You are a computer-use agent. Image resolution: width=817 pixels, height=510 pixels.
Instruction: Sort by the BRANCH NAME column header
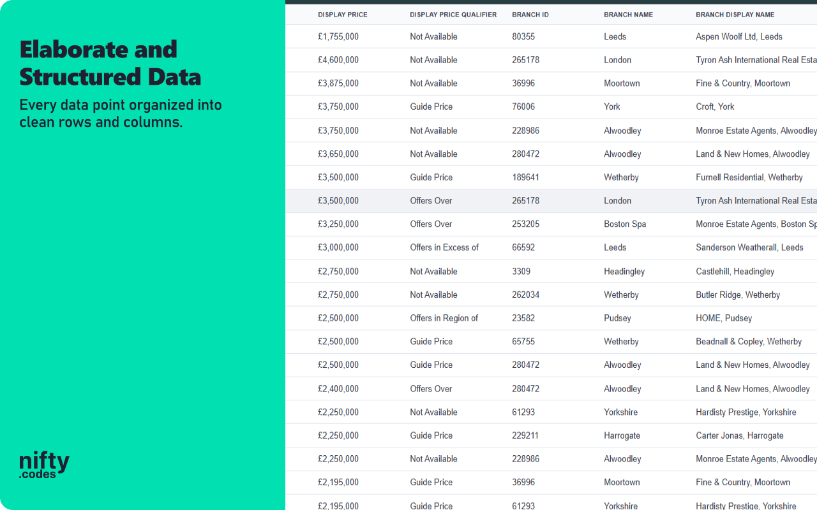pyautogui.click(x=628, y=14)
